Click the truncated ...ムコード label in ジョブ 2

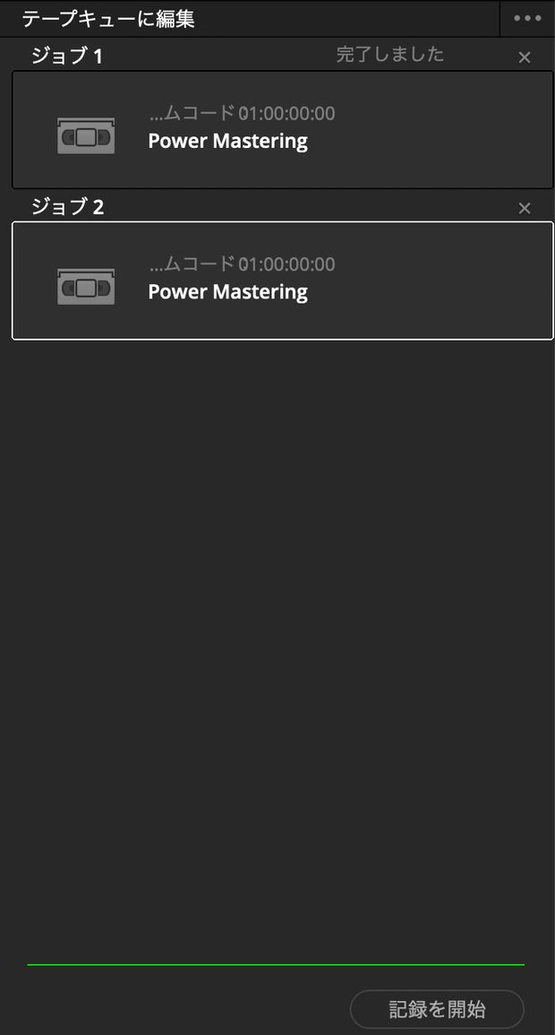click(x=193, y=264)
